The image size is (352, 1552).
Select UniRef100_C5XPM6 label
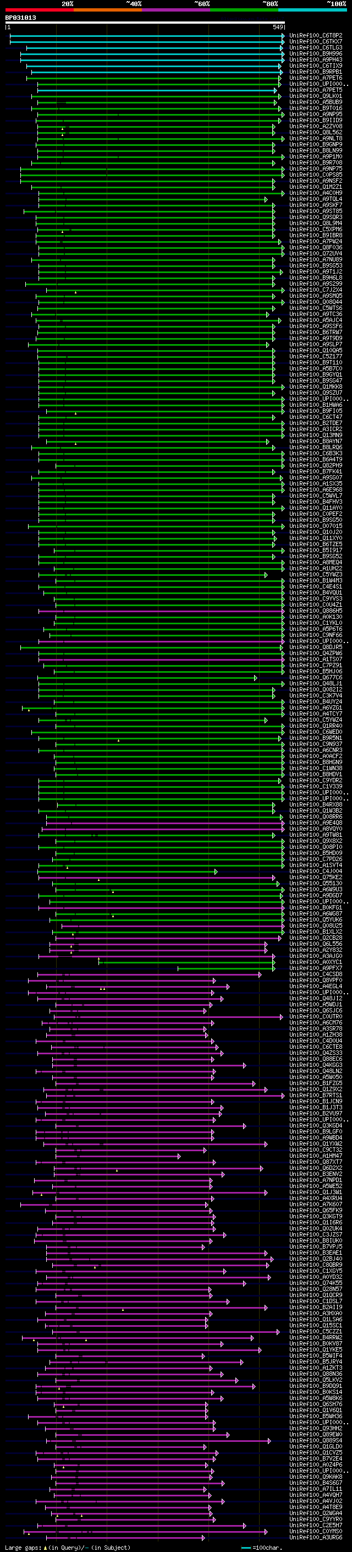click(x=316, y=230)
